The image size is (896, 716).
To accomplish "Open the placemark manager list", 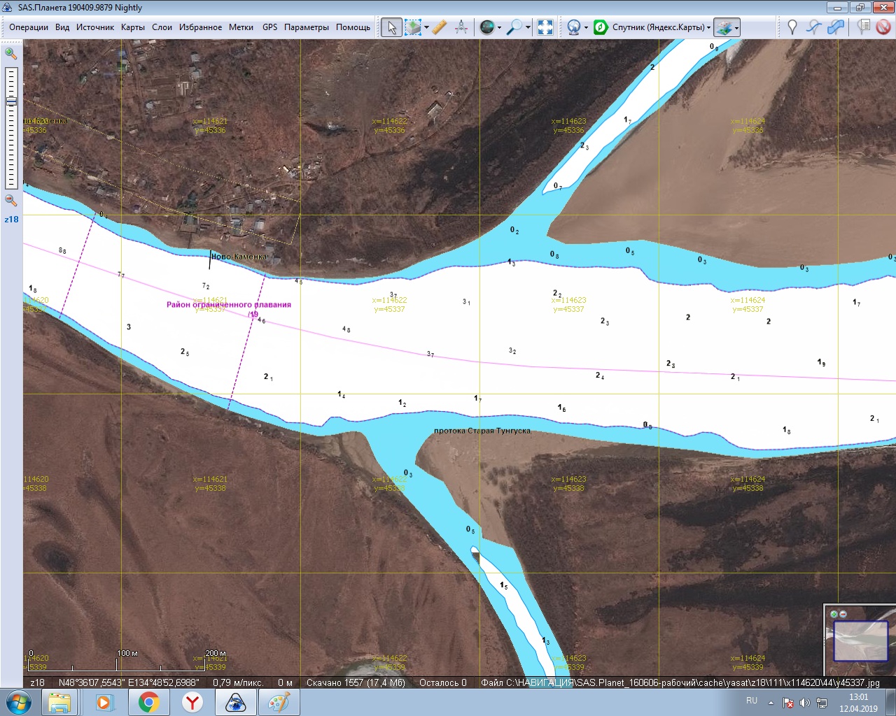I will [864, 27].
